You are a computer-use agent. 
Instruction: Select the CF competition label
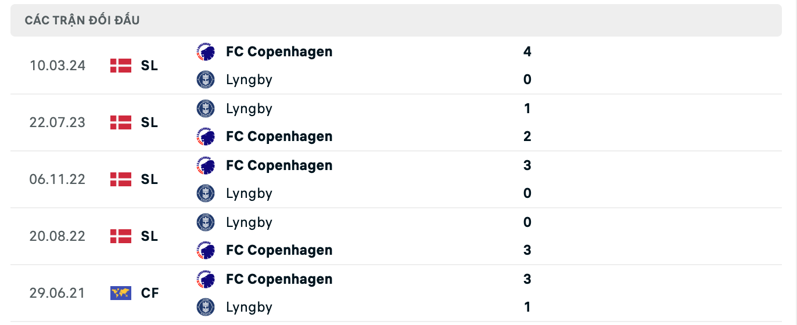point(150,293)
